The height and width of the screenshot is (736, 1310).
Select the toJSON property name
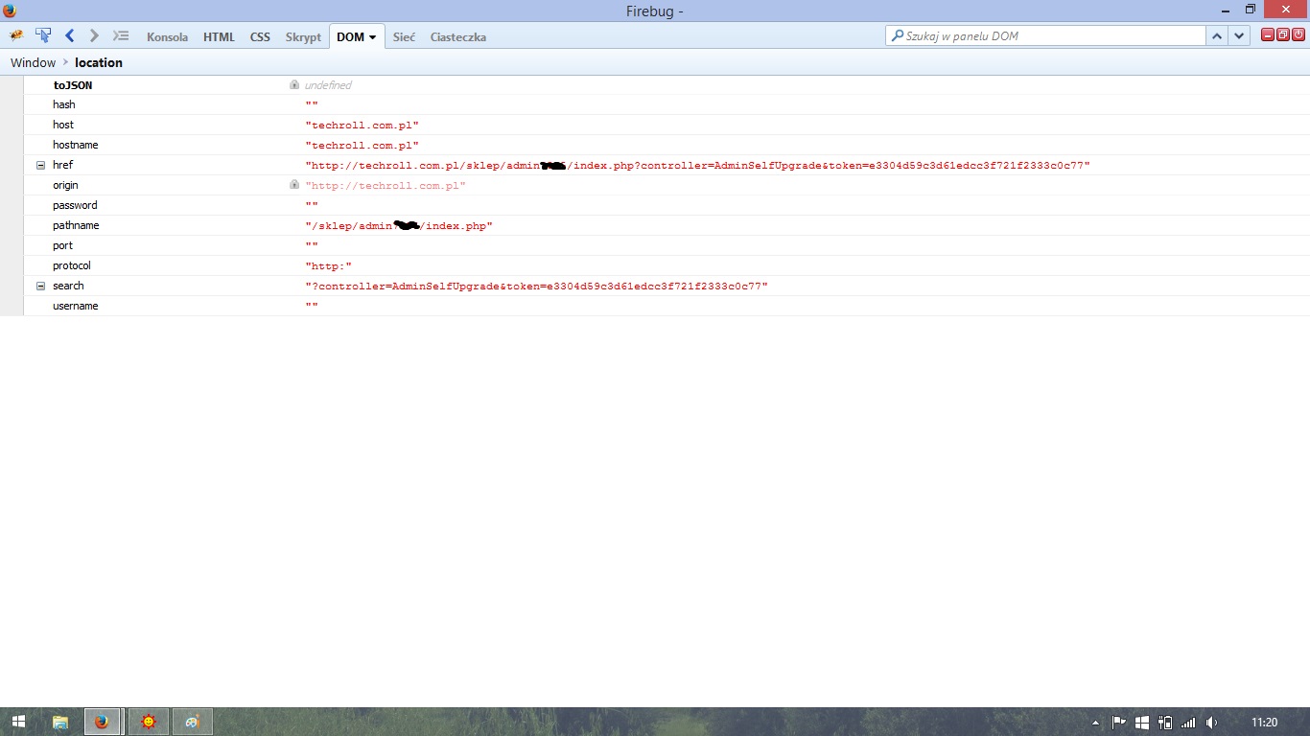click(x=73, y=85)
